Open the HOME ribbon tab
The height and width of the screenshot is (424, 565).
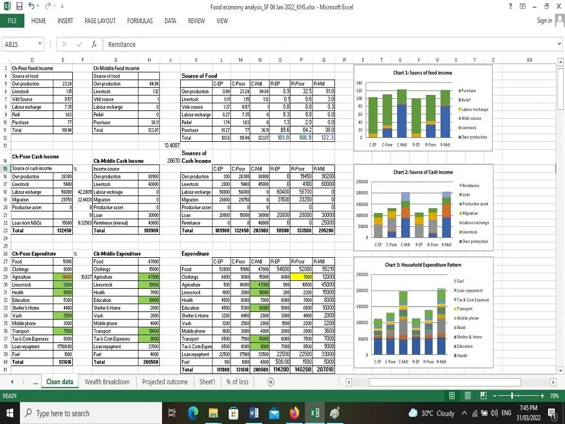coord(38,20)
